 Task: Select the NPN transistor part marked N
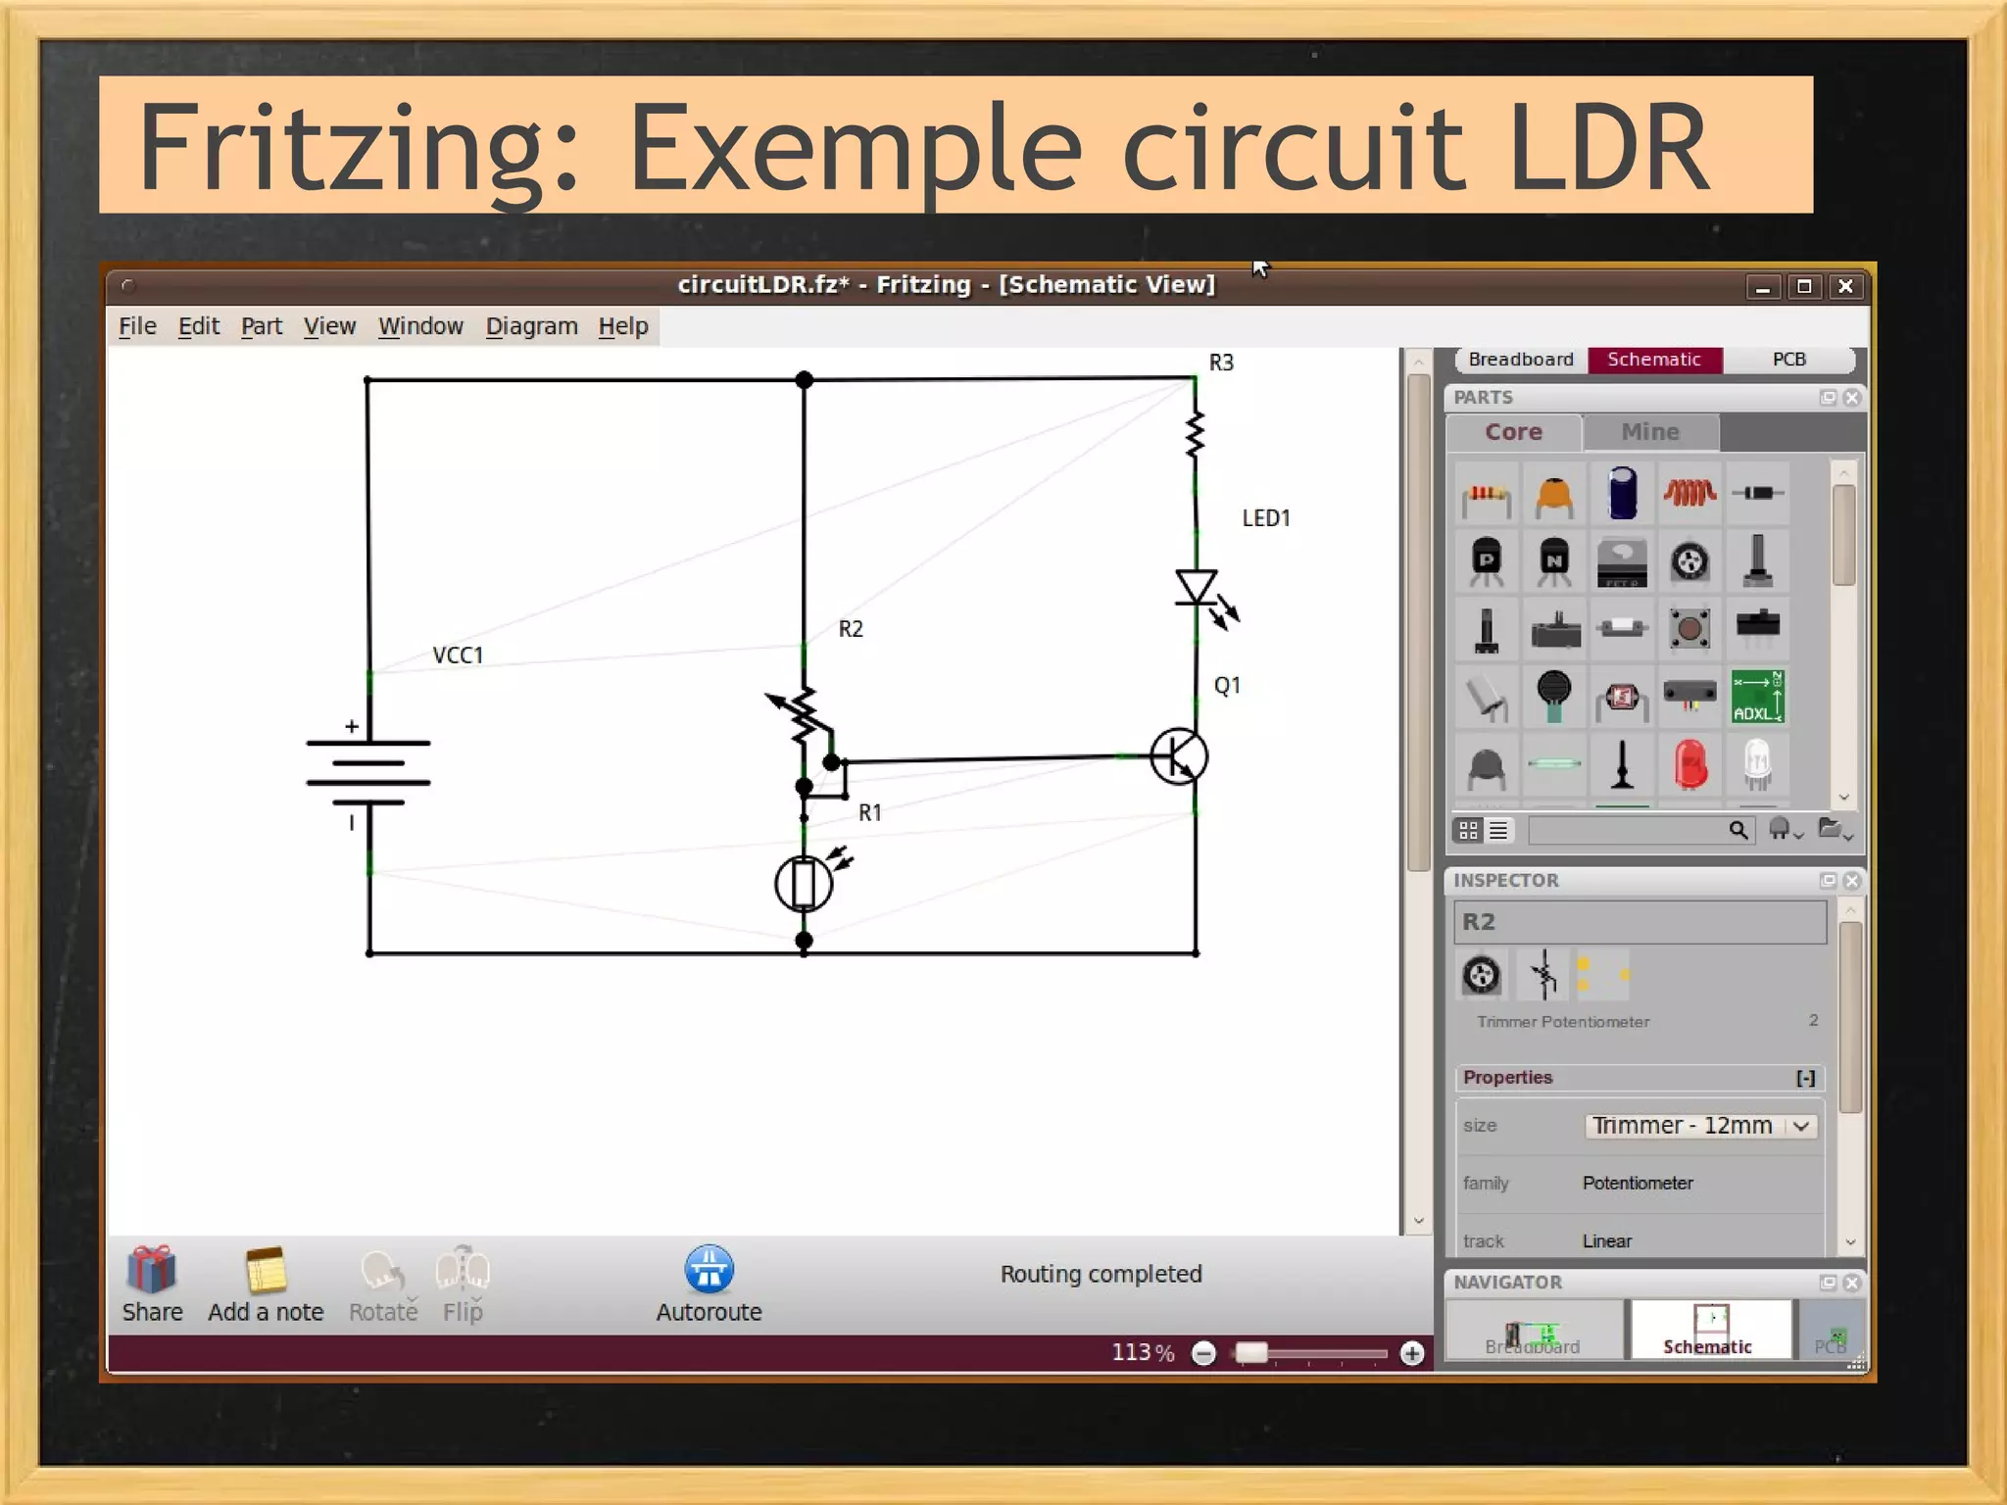[1554, 561]
